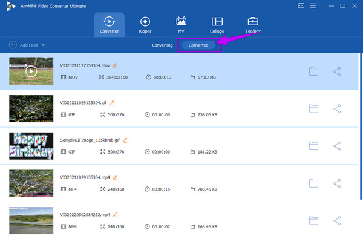This screenshot has height=236, width=363.
Task: Play the VID20211127153304.mov thumbnail
Action: 31,71
